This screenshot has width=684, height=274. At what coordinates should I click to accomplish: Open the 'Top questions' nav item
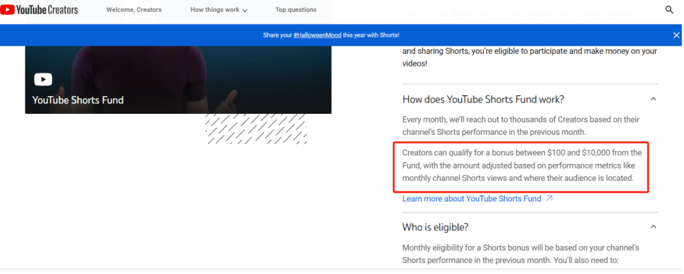[296, 10]
